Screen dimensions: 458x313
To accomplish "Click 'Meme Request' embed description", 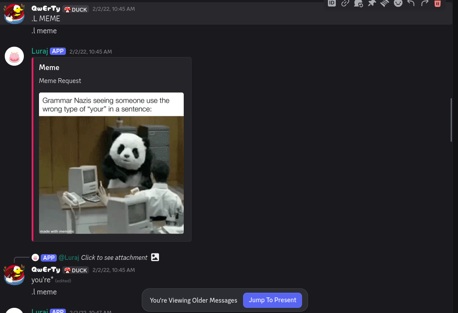I will click(60, 81).
